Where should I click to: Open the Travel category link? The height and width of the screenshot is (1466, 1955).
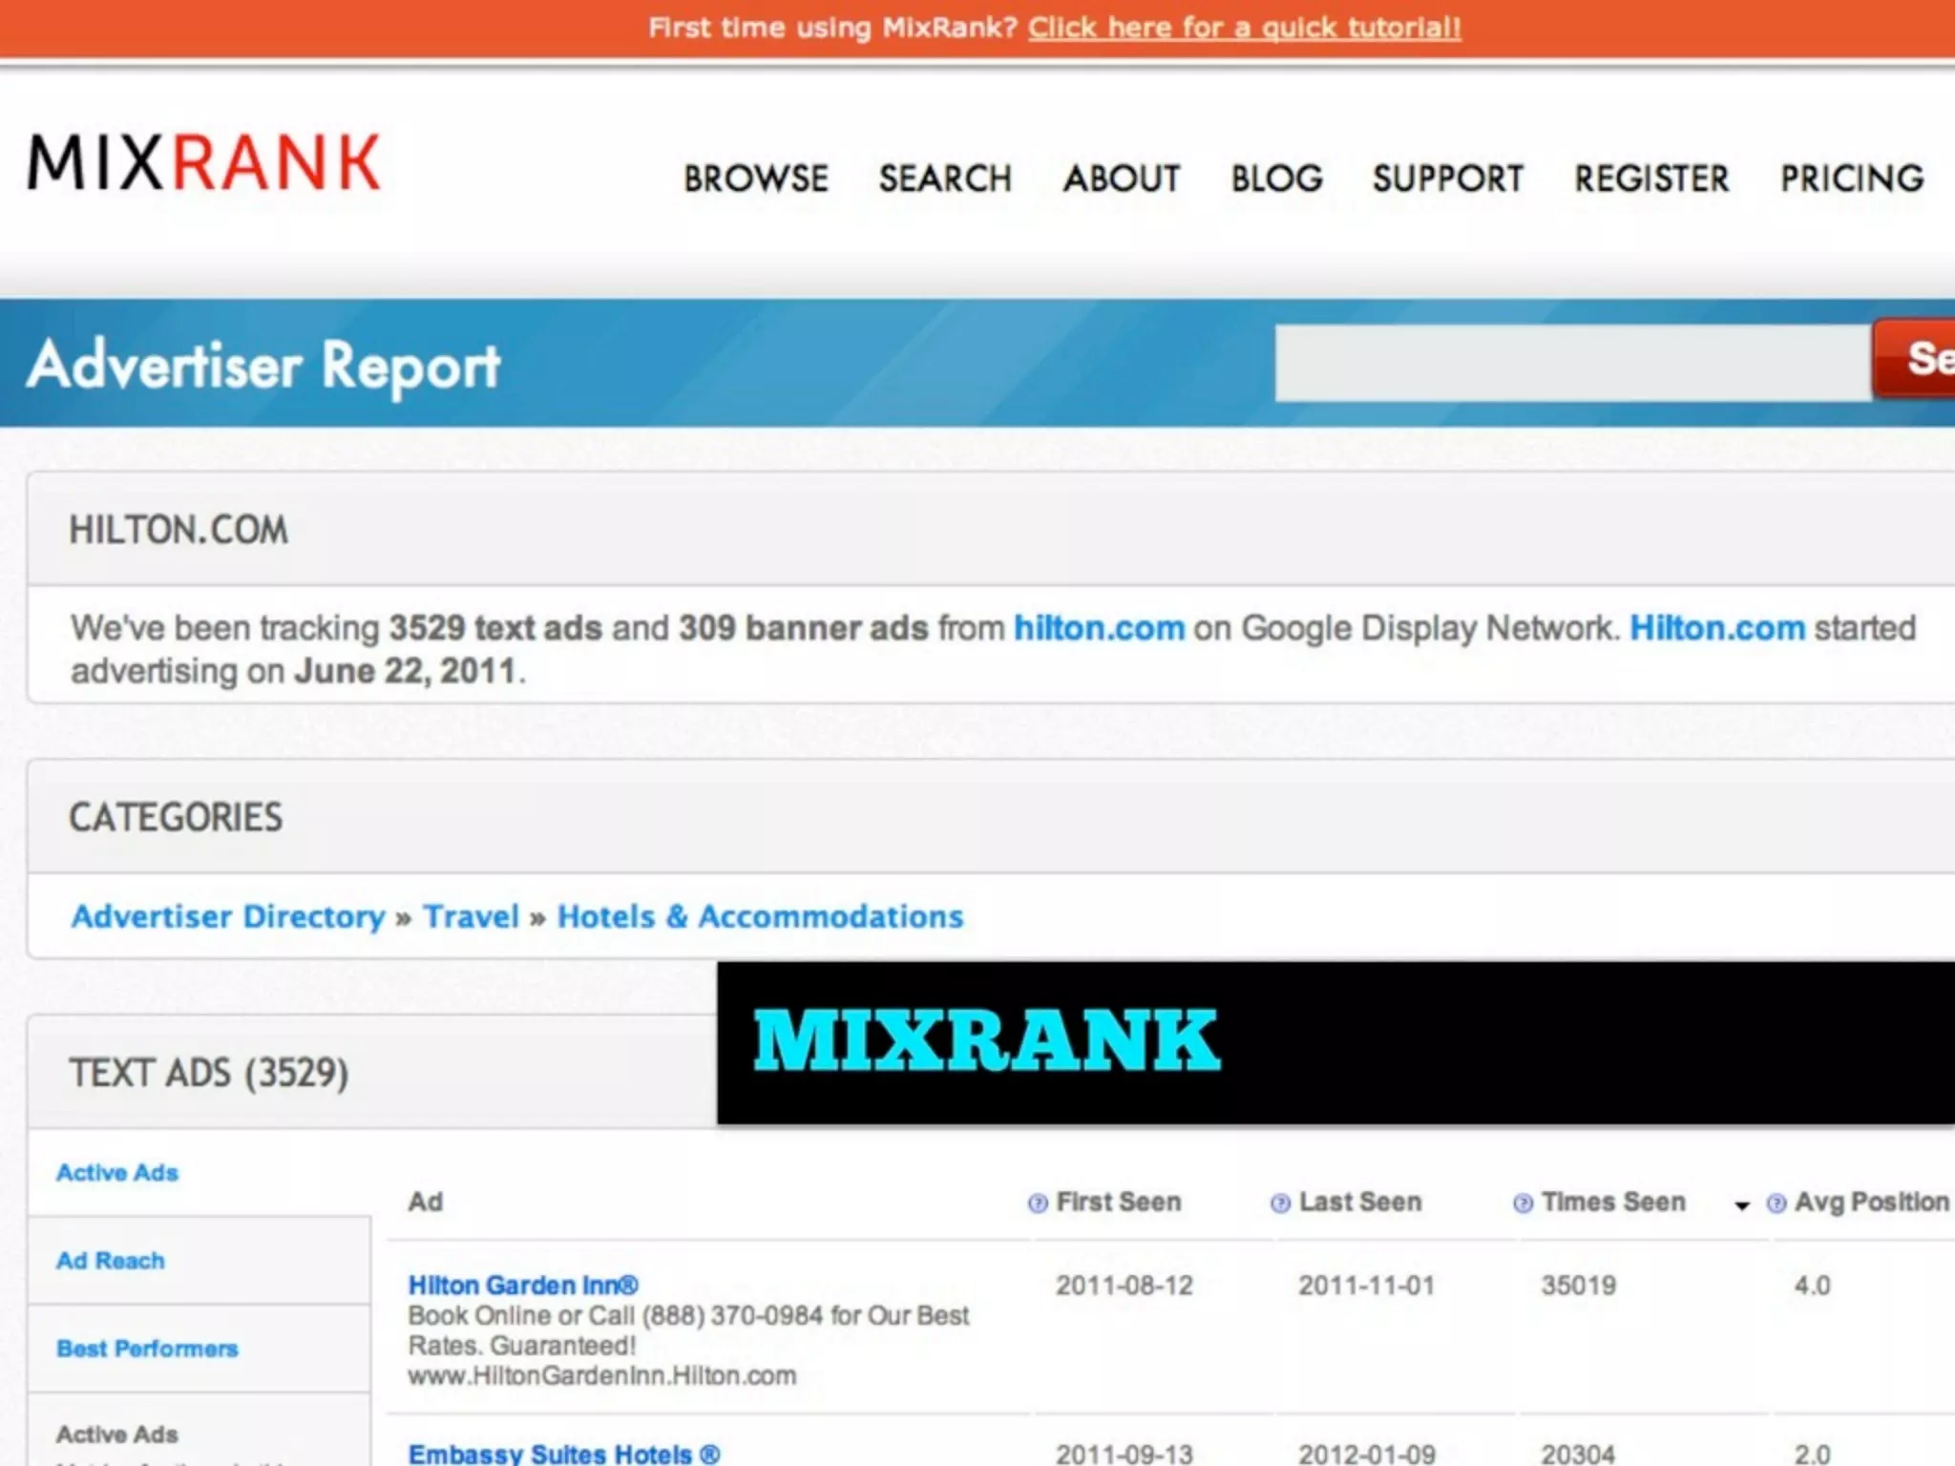pos(471,916)
